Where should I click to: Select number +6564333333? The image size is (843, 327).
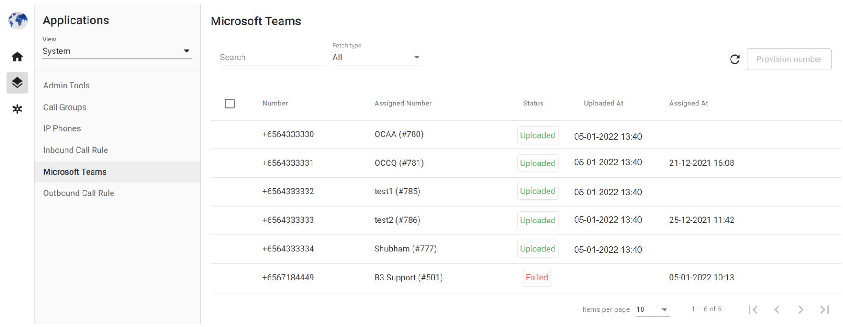288,220
